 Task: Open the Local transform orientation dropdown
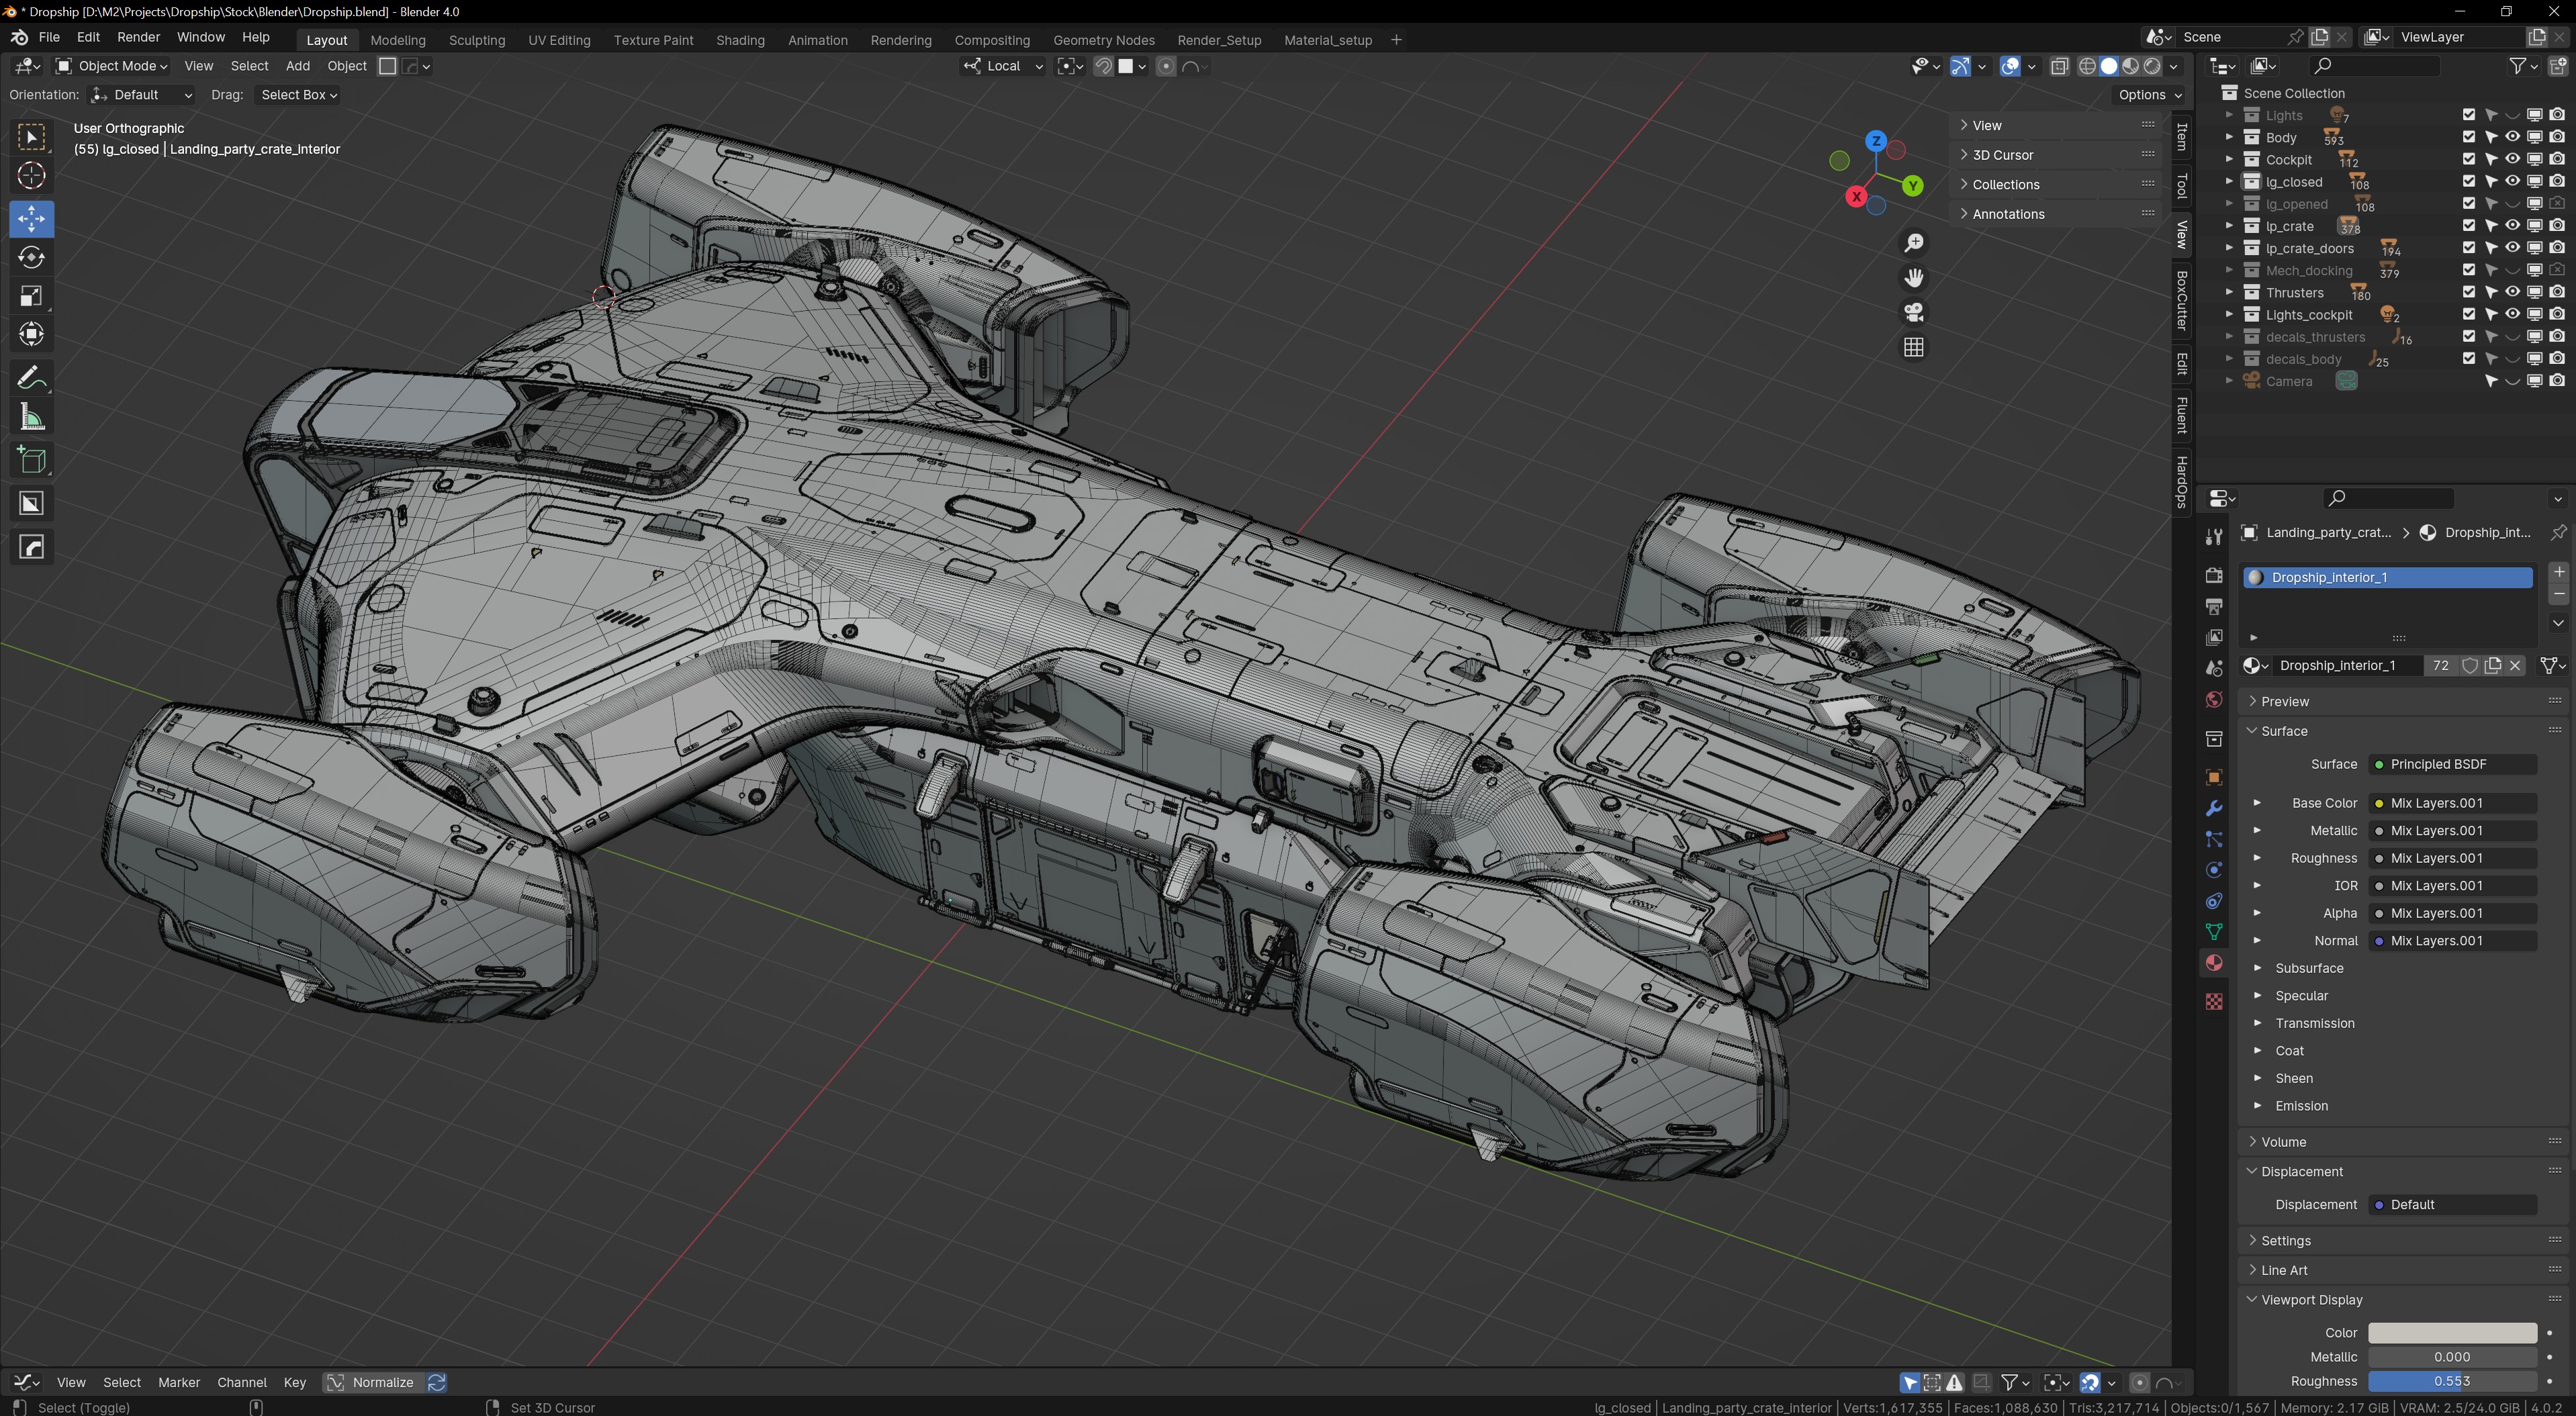pos(1003,66)
